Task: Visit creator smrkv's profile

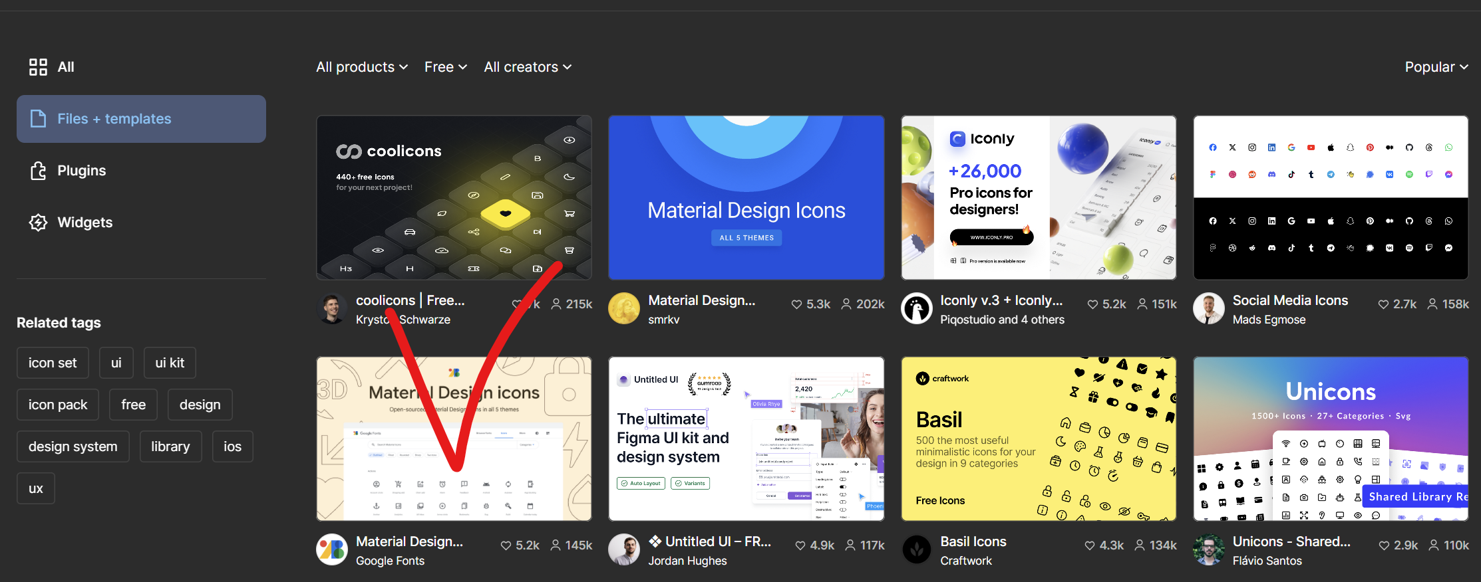Action: [x=664, y=320]
